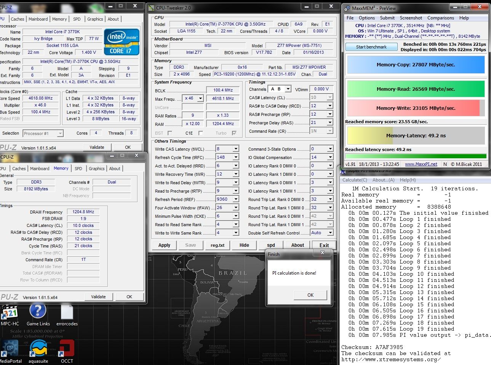Viewport: 491px width, 365px height.
Task: Click the Exit button in CPU-Tweaker
Action: pos(324,245)
